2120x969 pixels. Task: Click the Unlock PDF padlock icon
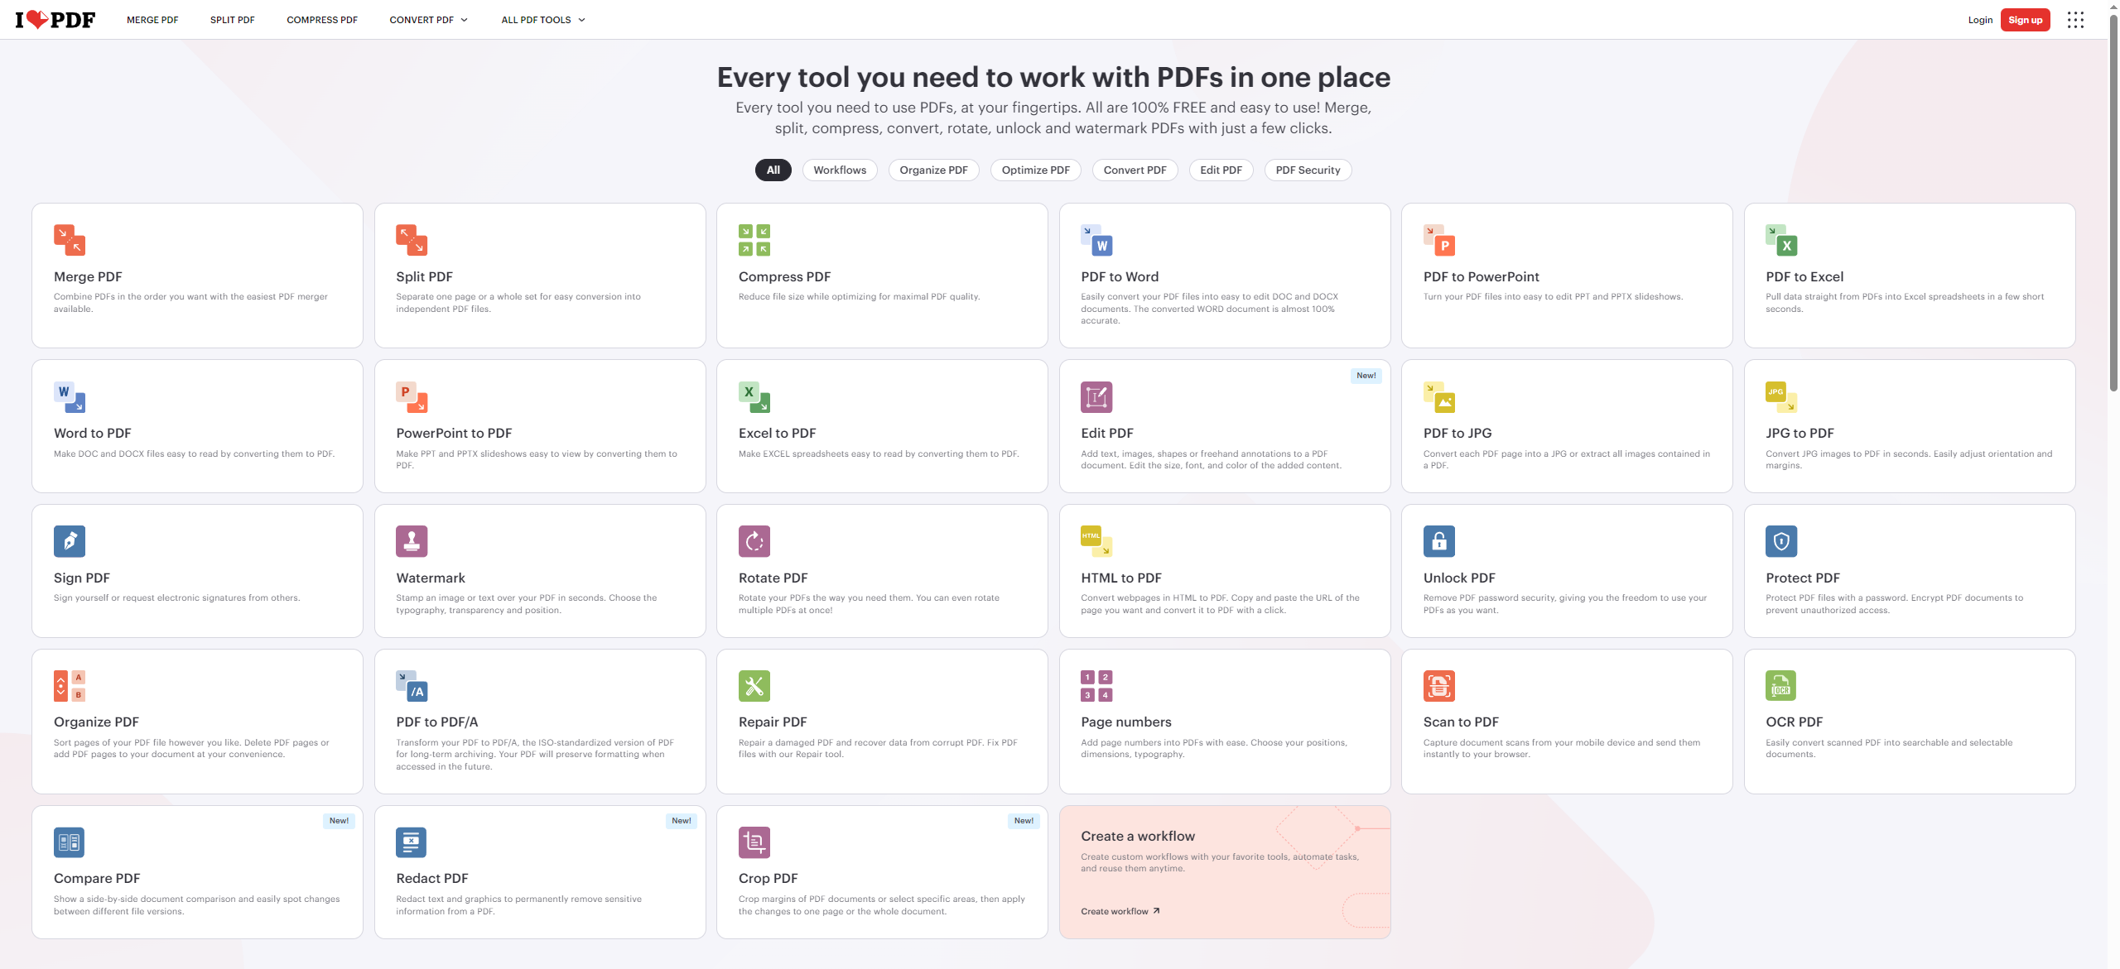click(1438, 541)
